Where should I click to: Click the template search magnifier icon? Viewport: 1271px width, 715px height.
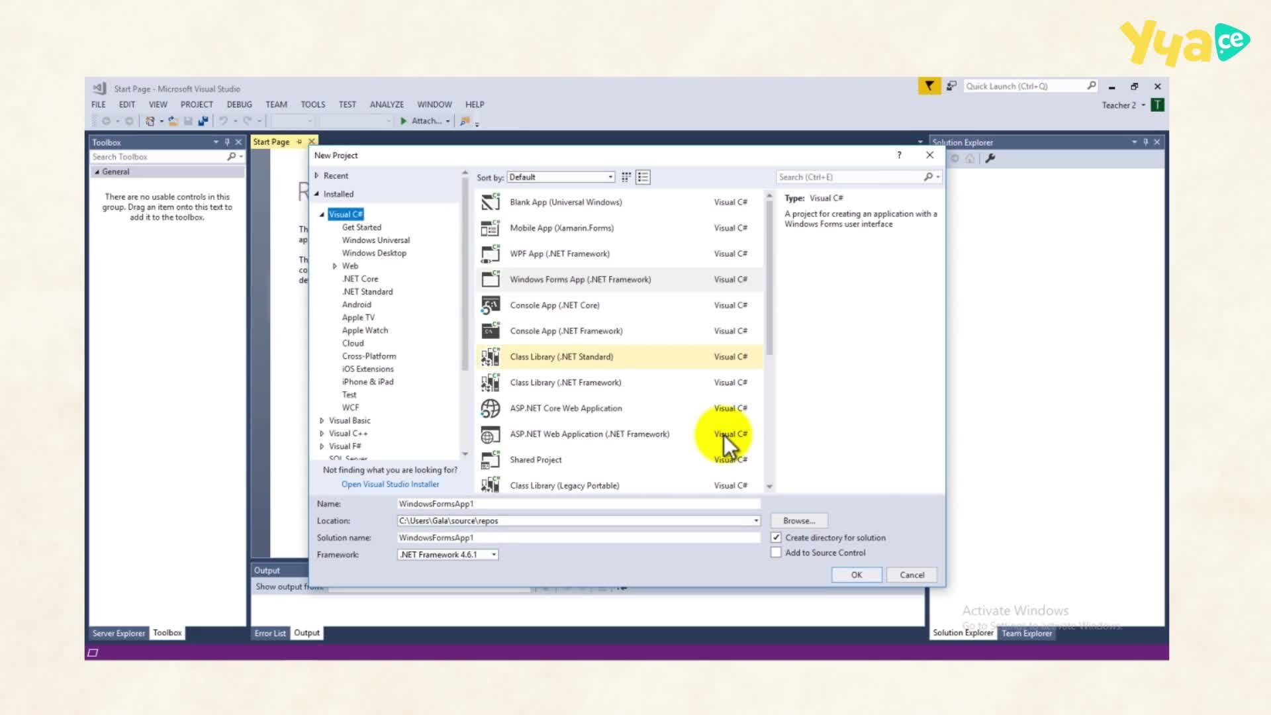(x=928, y=177)
